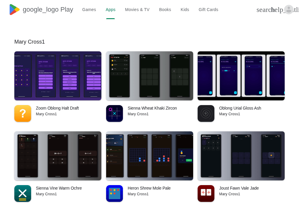The height and width of the screenshot is (209, 299).
Task: Click the Sienna Vine Warm Ochre title
Action: [59, 188]
